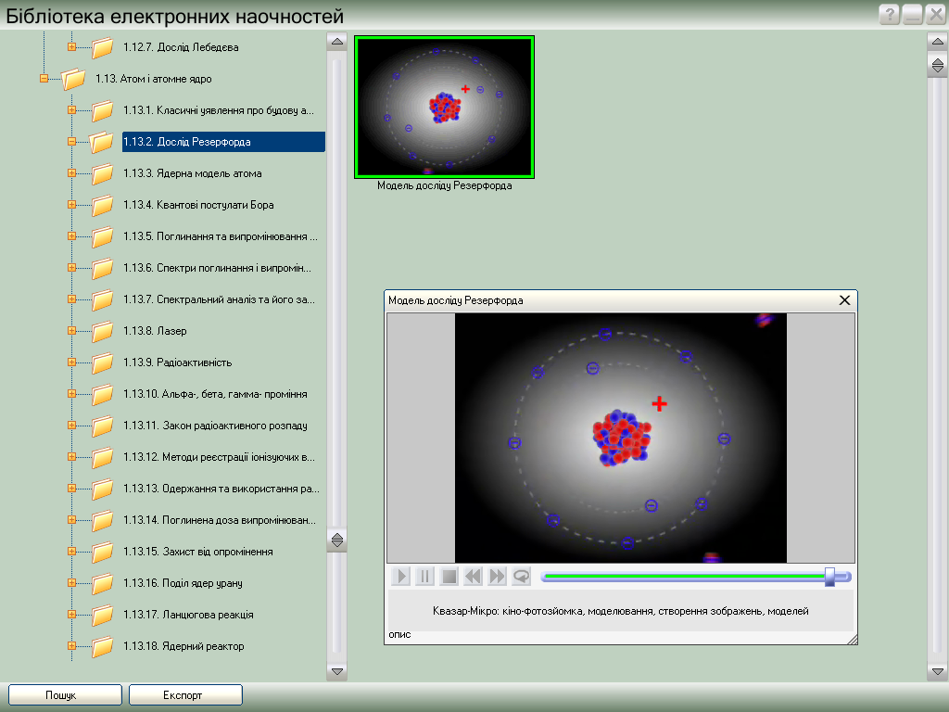Click the опис label in the popup
Image resolution: width=949 pixels, height=712 pixels.
pos(399,634)
